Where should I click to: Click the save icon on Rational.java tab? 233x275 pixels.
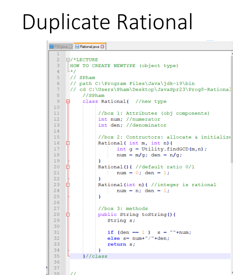pos(77,47)
